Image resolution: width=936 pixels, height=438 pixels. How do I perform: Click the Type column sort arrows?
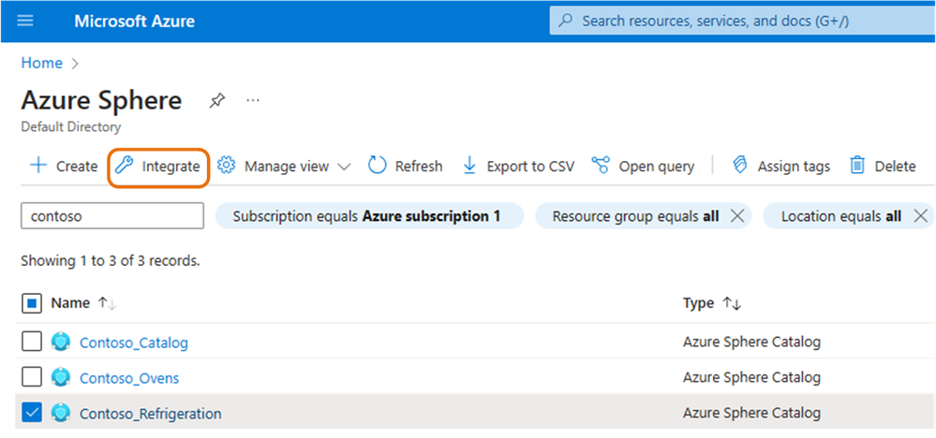tap(732, 303)
